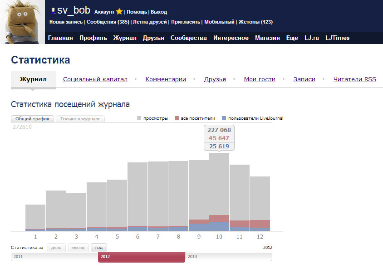Create a new entry via Новая запись
This screenshot has width=383, height=269.
tap(66, 22)
